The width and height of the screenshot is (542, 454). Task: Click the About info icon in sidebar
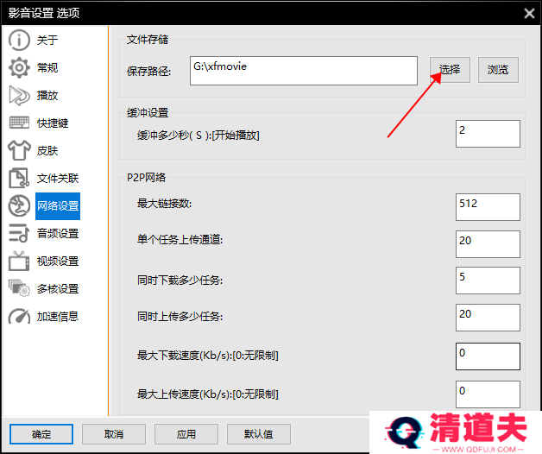19,41
